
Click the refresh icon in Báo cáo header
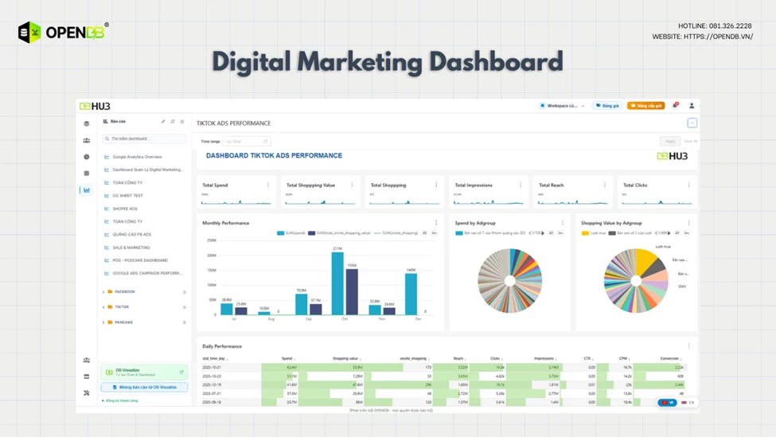click(x=173, y=121)
